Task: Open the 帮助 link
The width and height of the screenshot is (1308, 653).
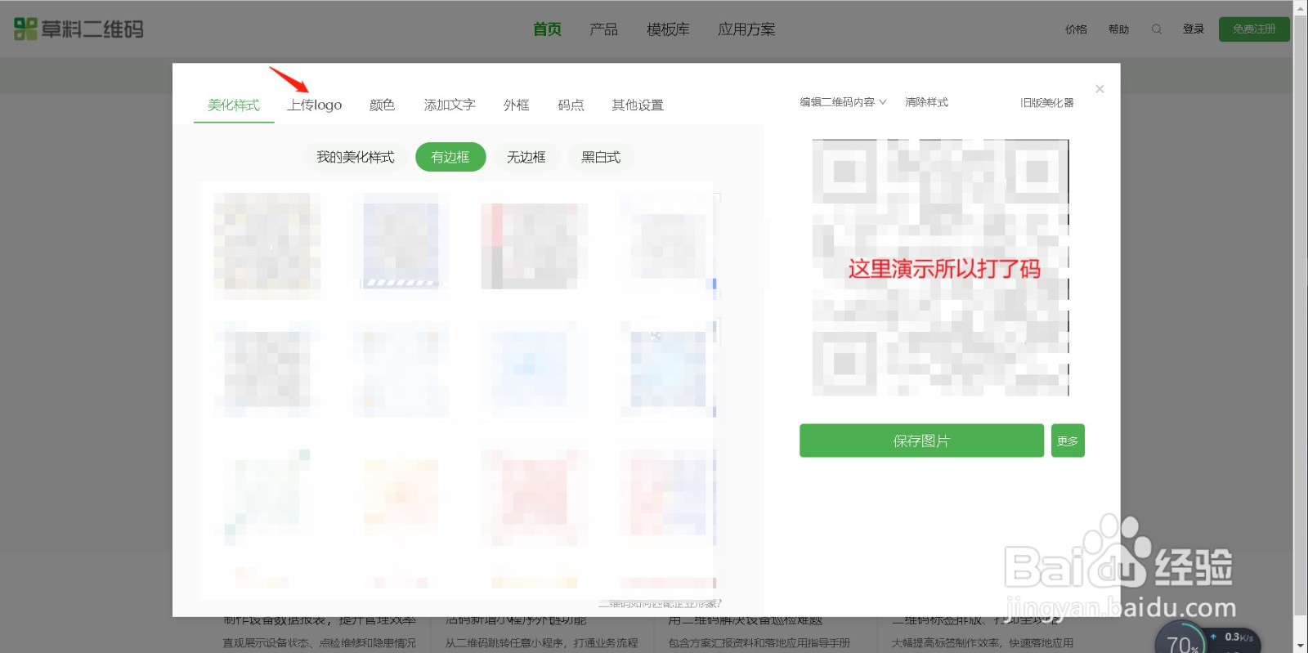Action: pyautogui.click(x=1118, y=29)
